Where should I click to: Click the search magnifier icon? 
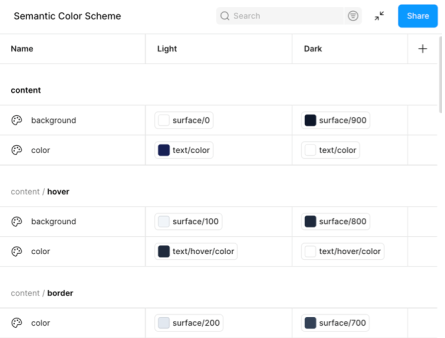click(x=225, y=16)
